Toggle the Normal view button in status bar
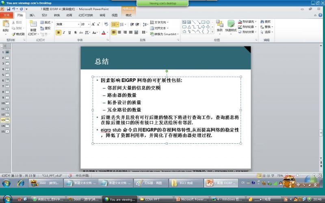This screenshot has height=203, width=325. (260, 176)
